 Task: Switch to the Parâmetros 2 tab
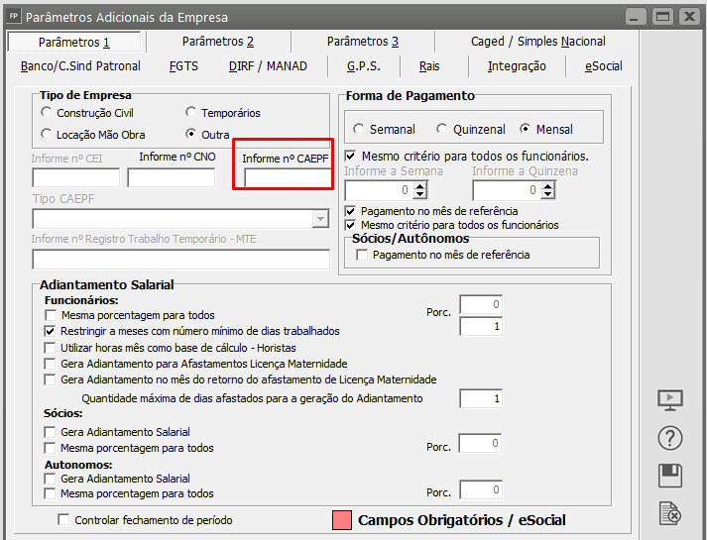[218, 42]
